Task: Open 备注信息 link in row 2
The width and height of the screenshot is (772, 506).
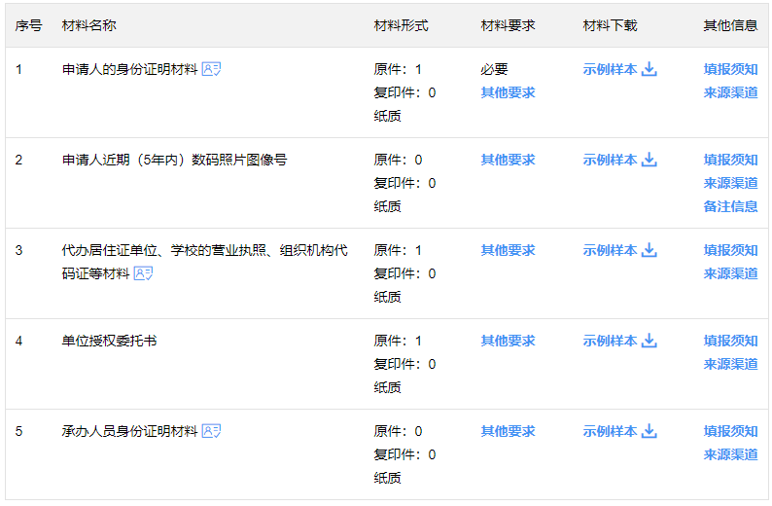Action: click(x=730, y=206)
